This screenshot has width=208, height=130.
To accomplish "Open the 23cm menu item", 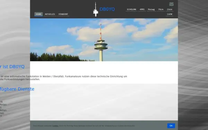I will (170, 9).
